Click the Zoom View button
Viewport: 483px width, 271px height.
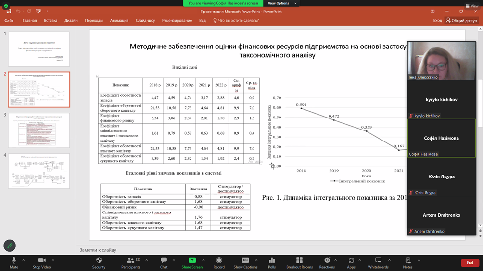coord(472,6)
